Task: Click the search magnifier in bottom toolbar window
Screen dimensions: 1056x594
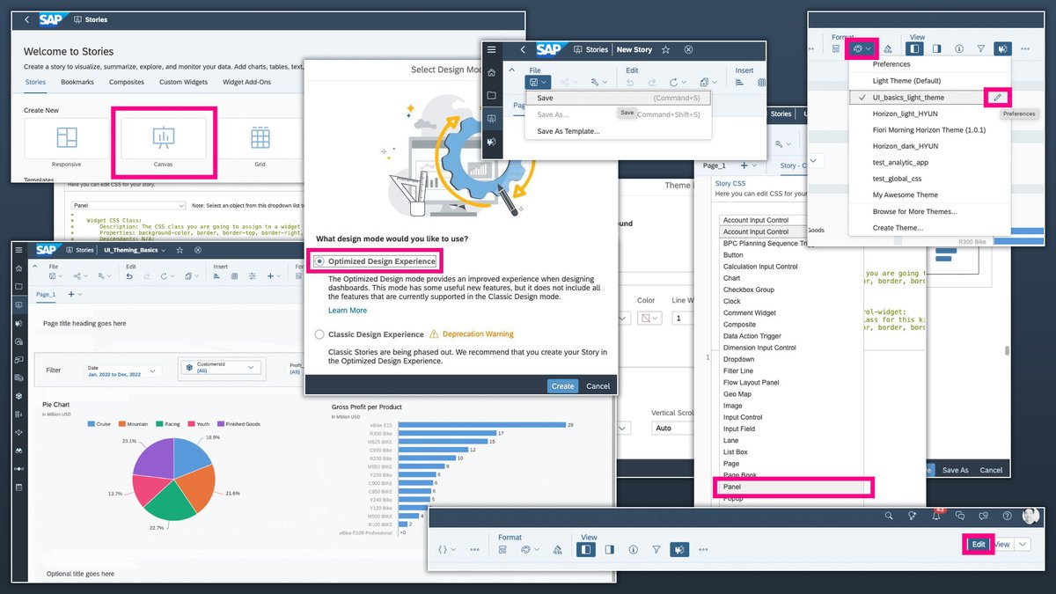Action: [890, 516]
